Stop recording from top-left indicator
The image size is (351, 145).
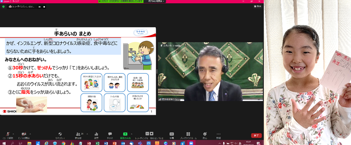(44, 7)
